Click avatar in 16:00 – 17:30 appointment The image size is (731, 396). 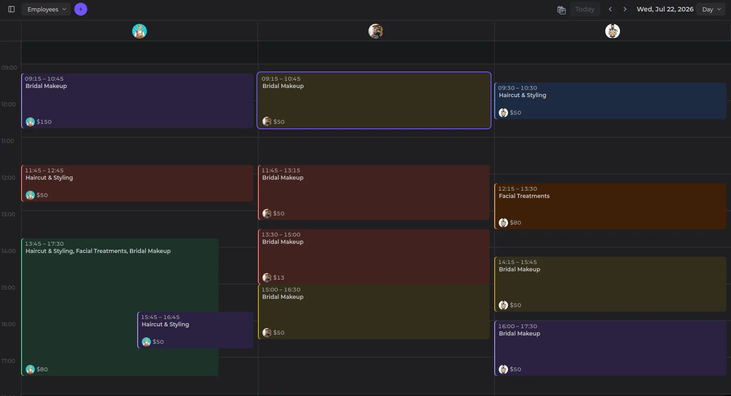[503, 369]
